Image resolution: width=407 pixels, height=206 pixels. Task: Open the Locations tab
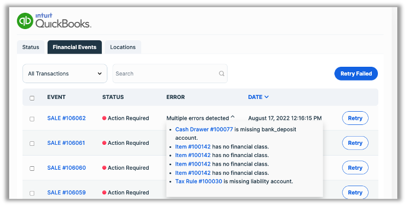[x=123, y=47]
